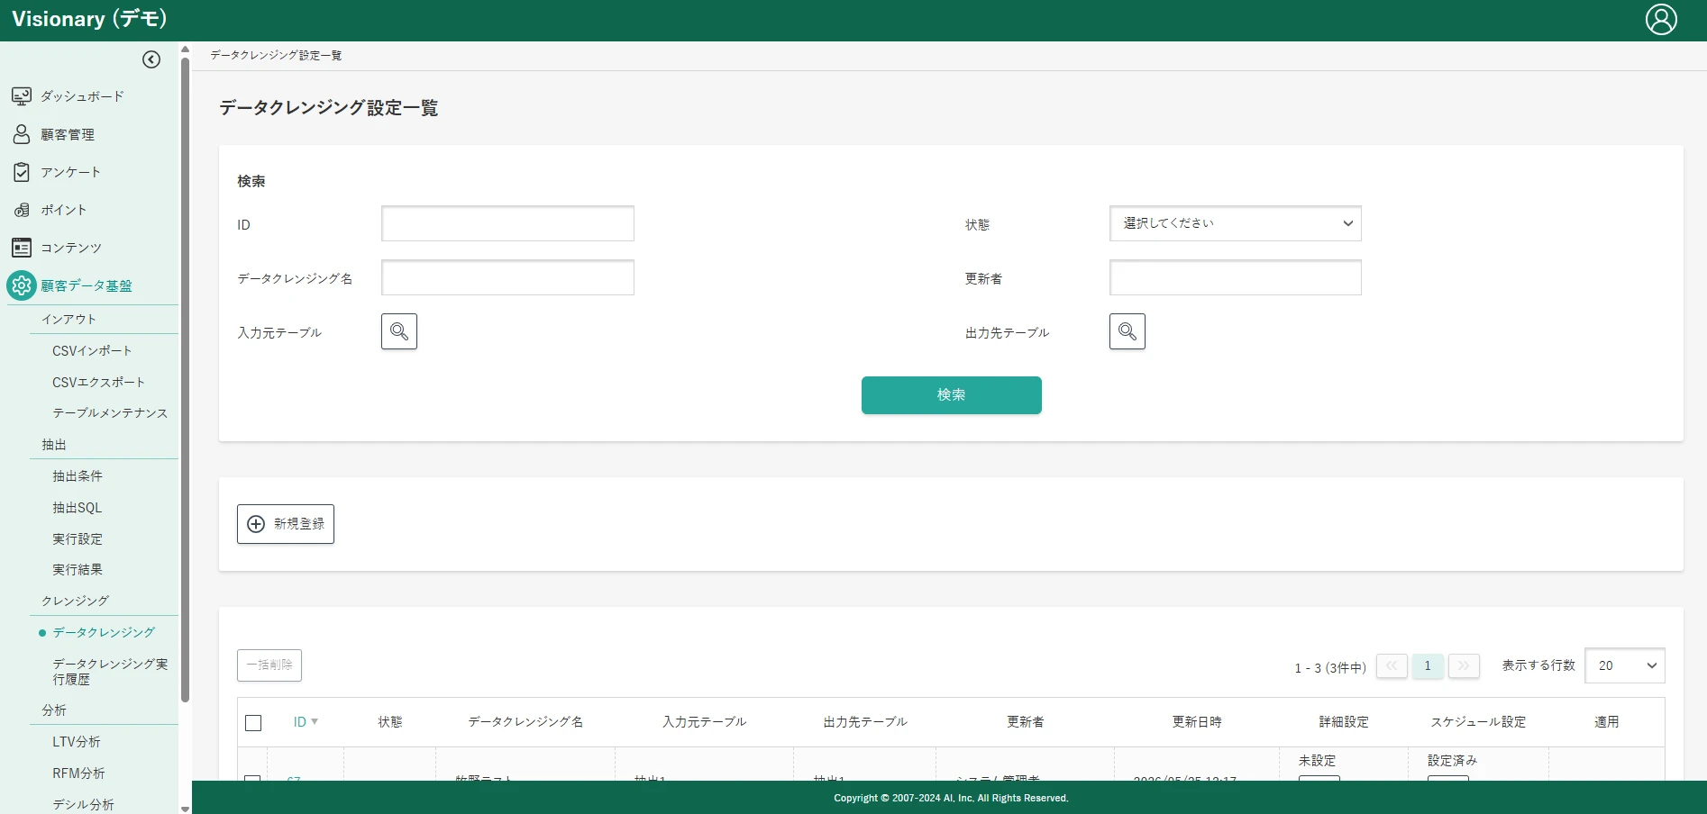Click the 更新者 column header

click(x=1026, y=722)
